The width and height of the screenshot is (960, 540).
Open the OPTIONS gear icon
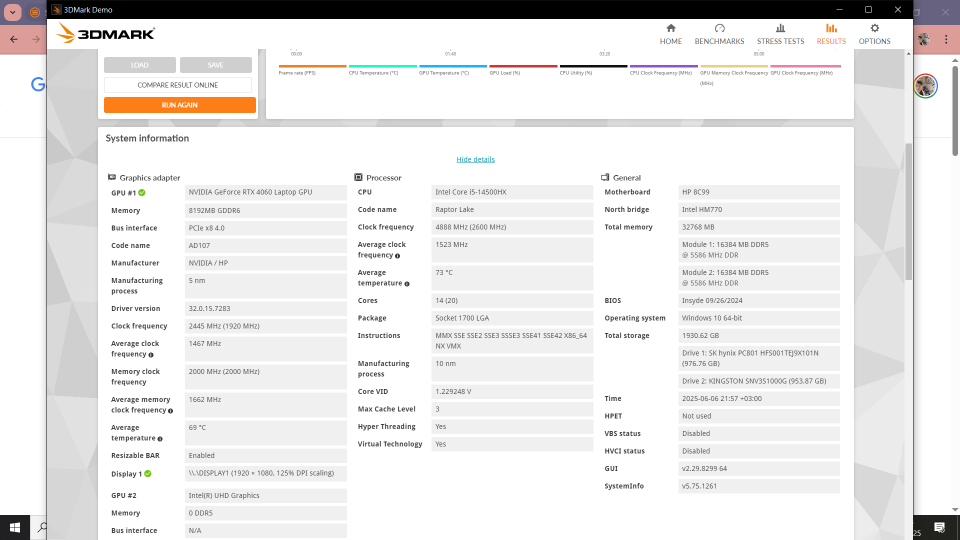(x=874, y=28)
